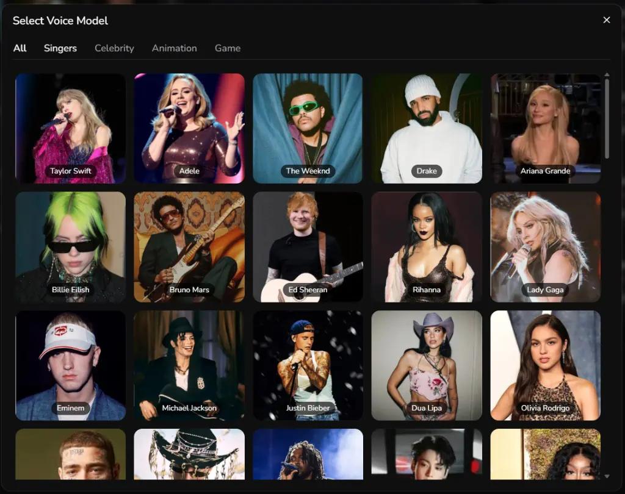Pick the Bruno Mars voice model
Screen dimensions: 625x494
tap(189, 247)
